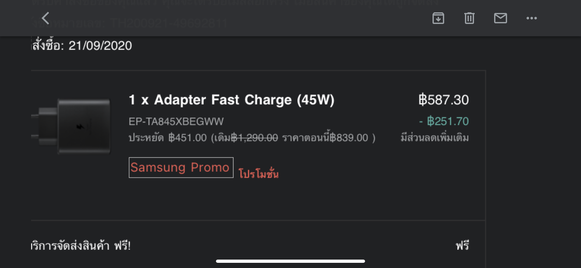Tap the ประหยัด ฿451.00 savings text

pyautogui.click(x=168, y=138)
